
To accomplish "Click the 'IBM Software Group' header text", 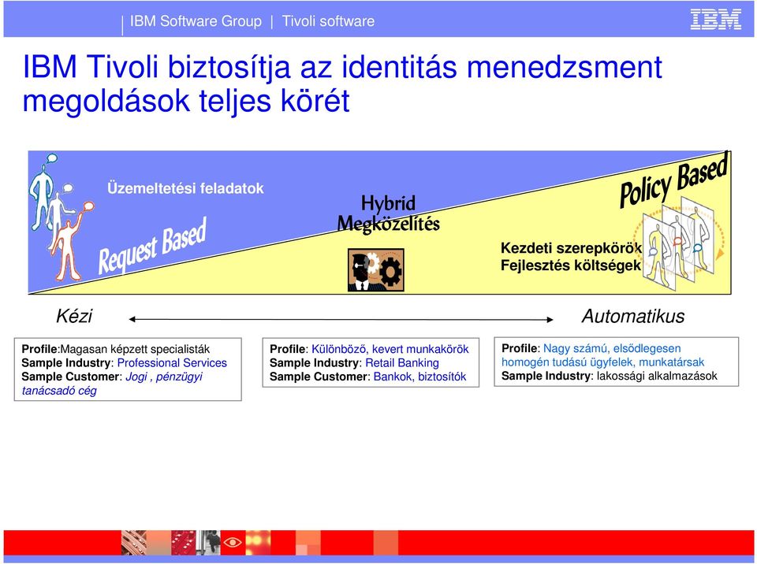I will (x=196, y=21).
